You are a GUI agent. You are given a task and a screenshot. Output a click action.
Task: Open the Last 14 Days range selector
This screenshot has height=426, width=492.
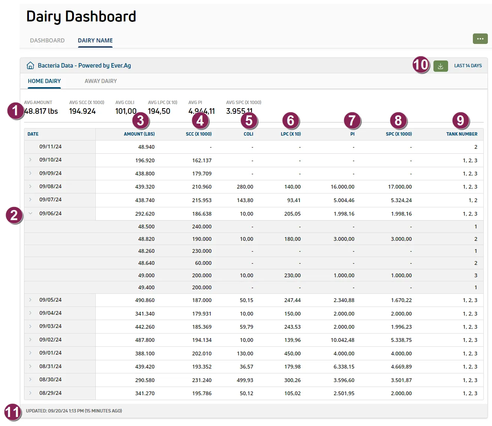(x=468, y=66)
